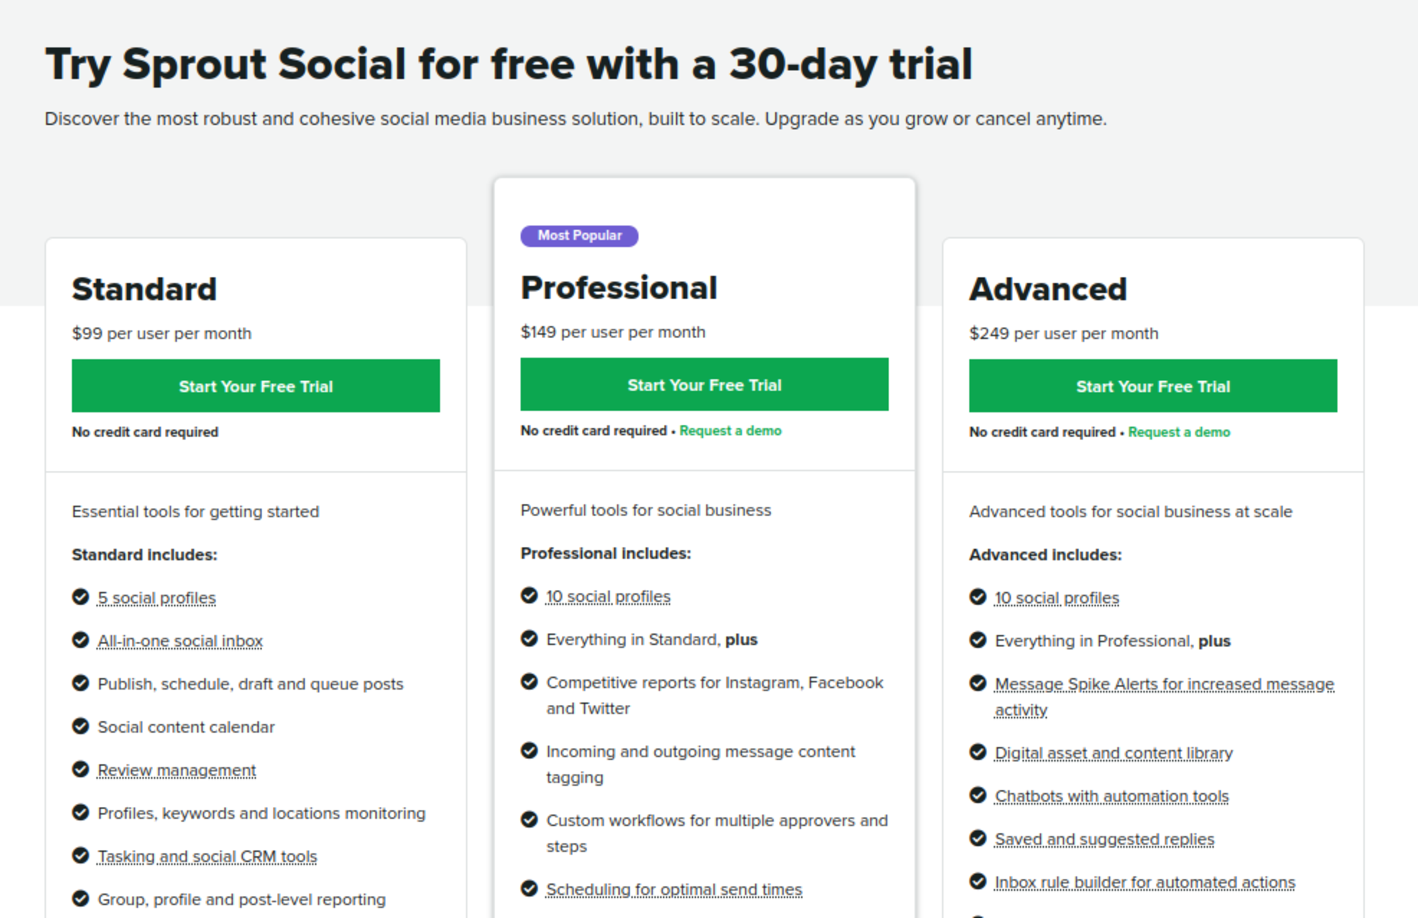Start the Professional plan free trial

(704, 384)
